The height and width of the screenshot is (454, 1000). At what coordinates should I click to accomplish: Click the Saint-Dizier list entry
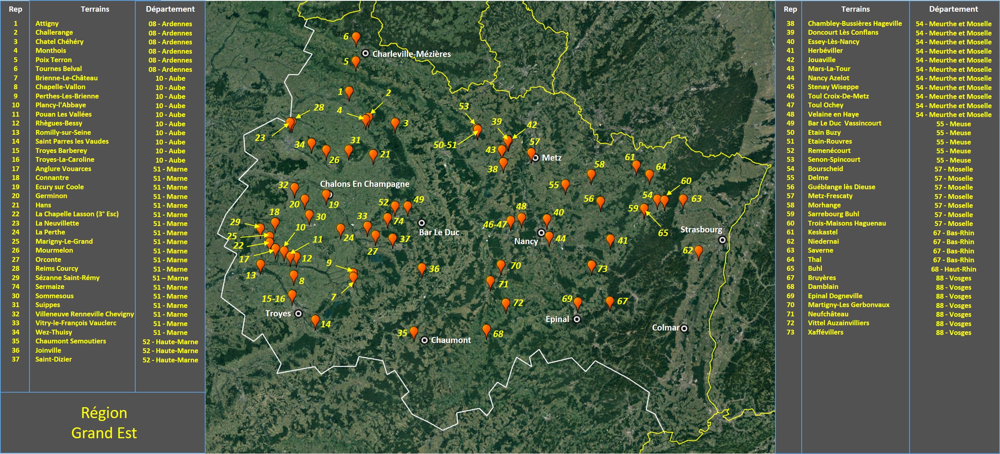pos(53,359)
